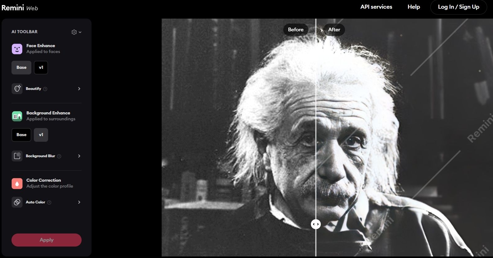Click the Beautify help info icon
493x258 pixels.
pyautogui.click(x=45, y=89)
